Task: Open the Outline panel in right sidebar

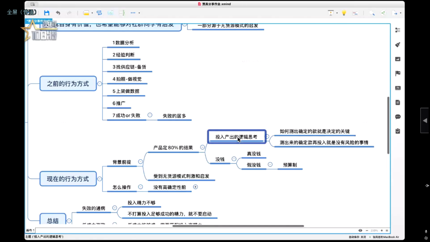Action: [x=398, y=30]
